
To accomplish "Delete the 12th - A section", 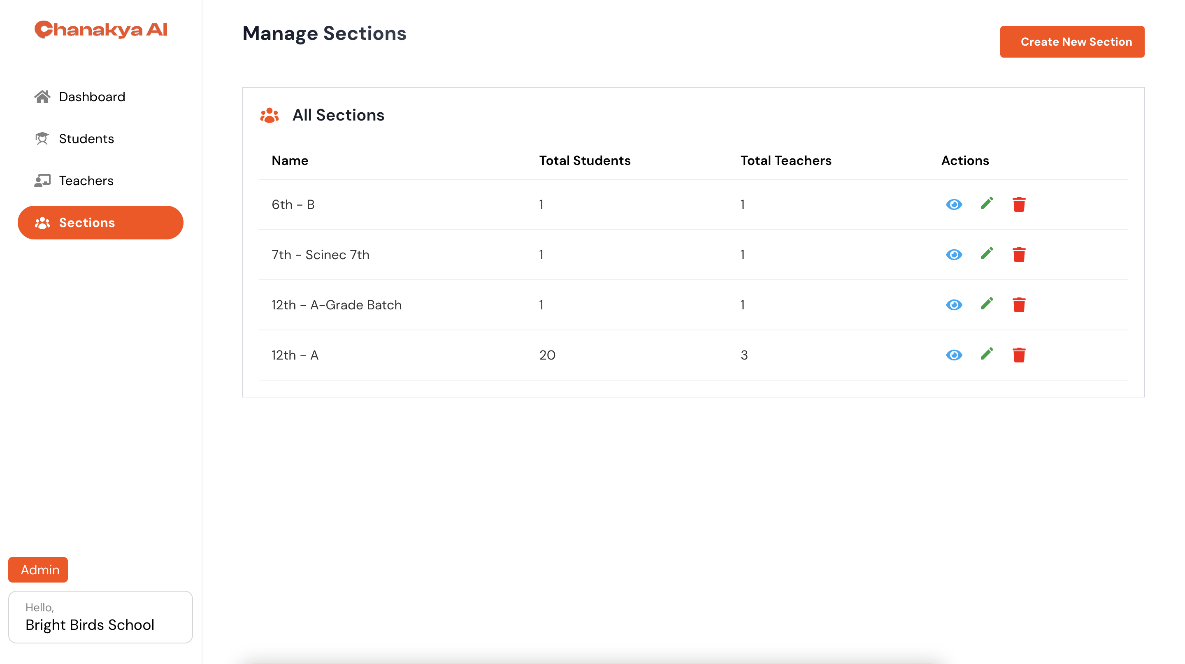I will (x=1019, y=355).
